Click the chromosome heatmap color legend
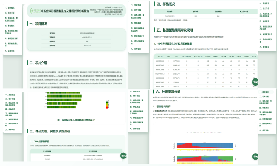This screenshot has height=166, width=277. coord(107,104)
